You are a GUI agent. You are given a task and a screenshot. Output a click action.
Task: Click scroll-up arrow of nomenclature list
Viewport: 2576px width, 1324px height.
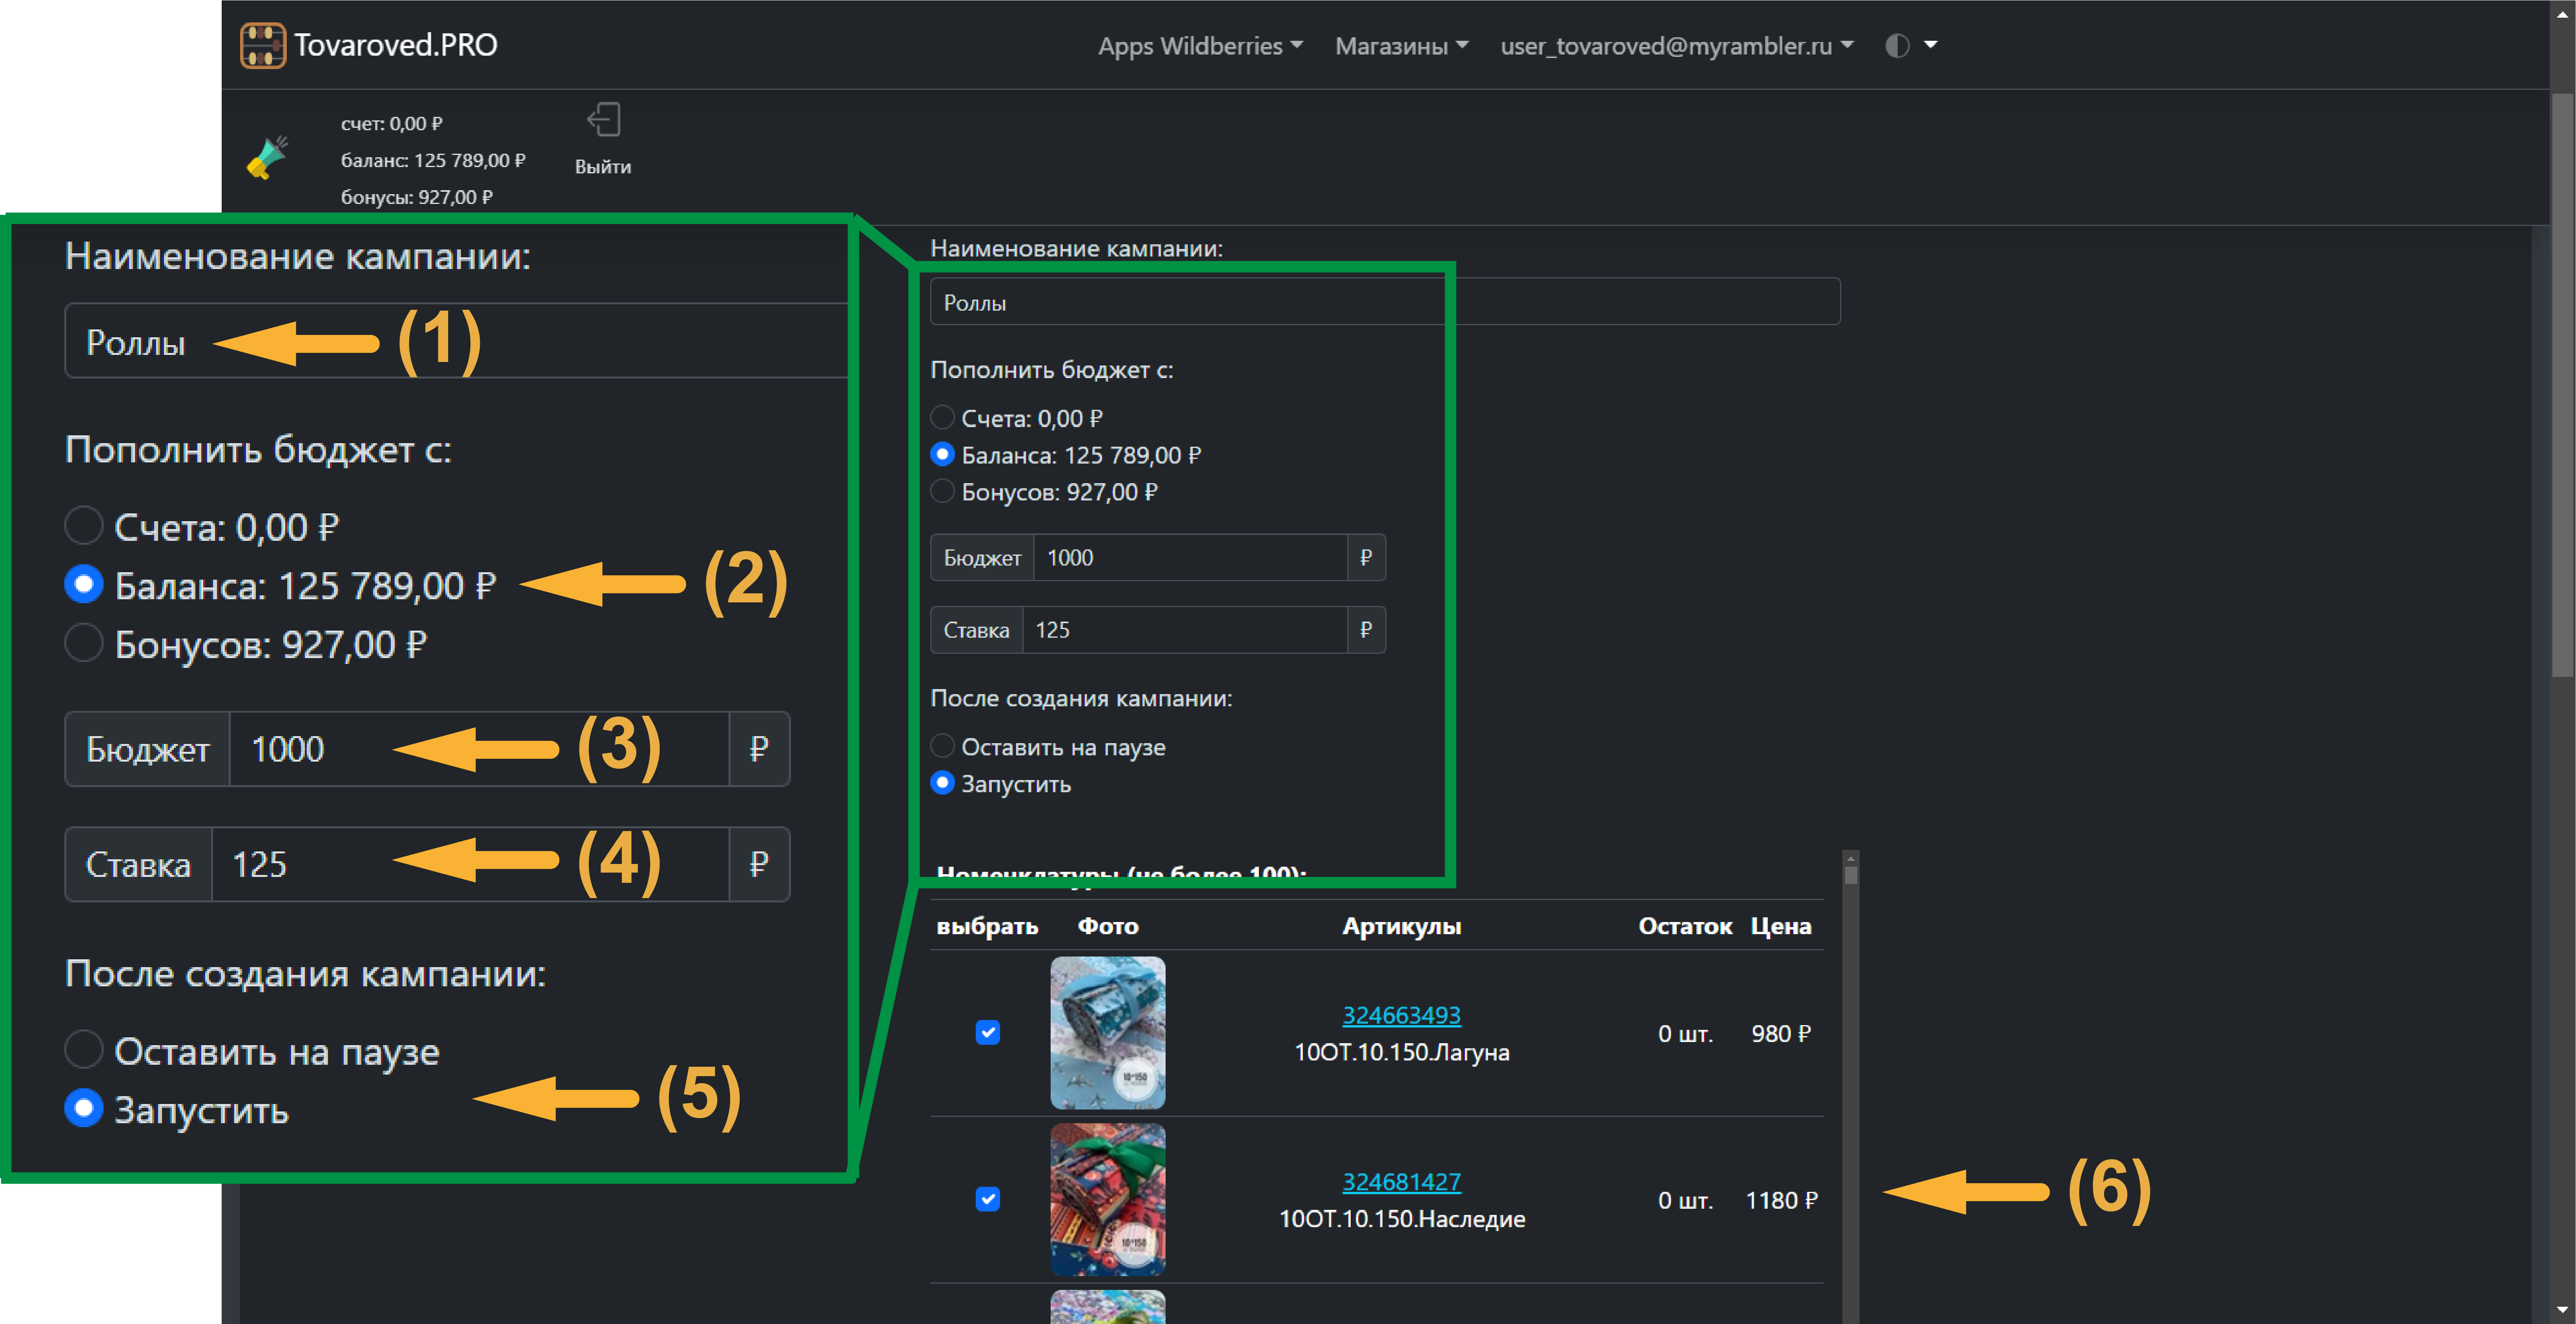[1851, 859]
